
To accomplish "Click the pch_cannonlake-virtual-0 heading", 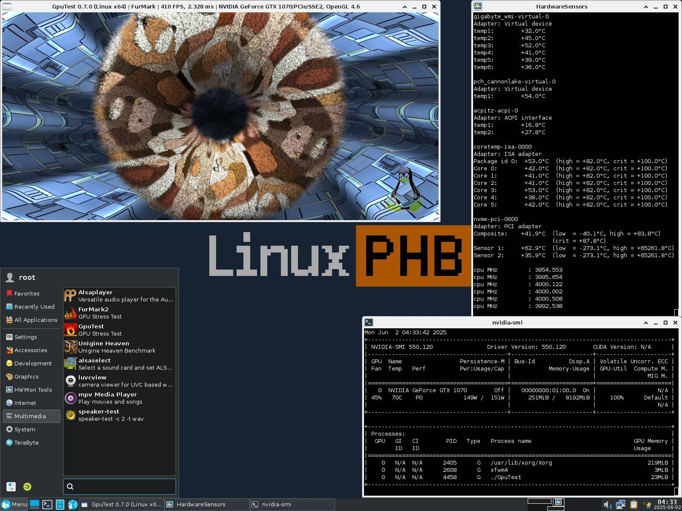I will 514,81.
